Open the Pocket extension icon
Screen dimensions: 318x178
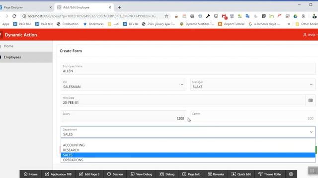(216, 16)
